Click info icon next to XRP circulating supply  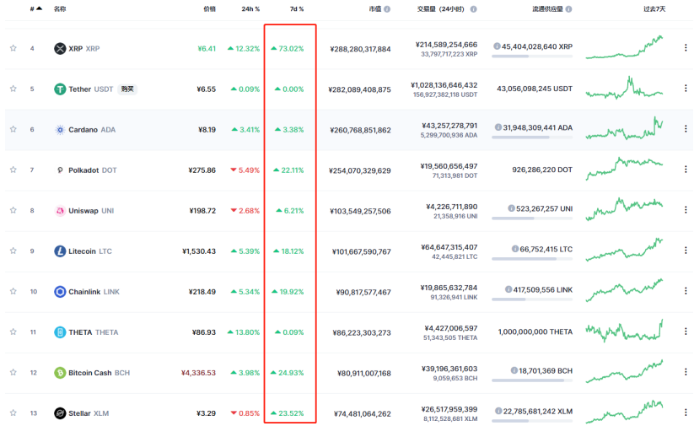point(497,46)
